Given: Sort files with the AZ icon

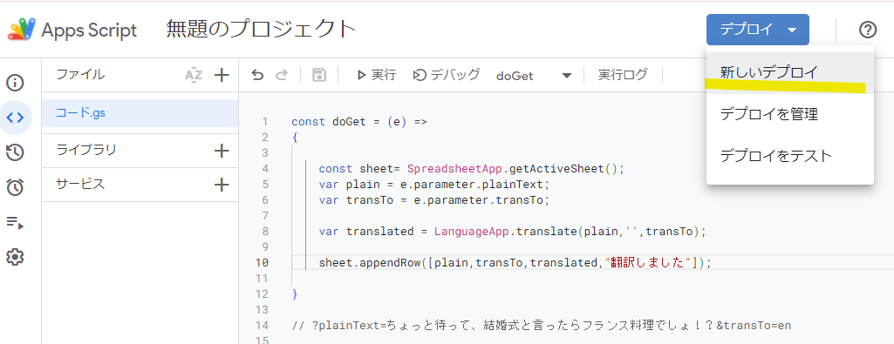Looking at the screenshot, I should 194,75.
